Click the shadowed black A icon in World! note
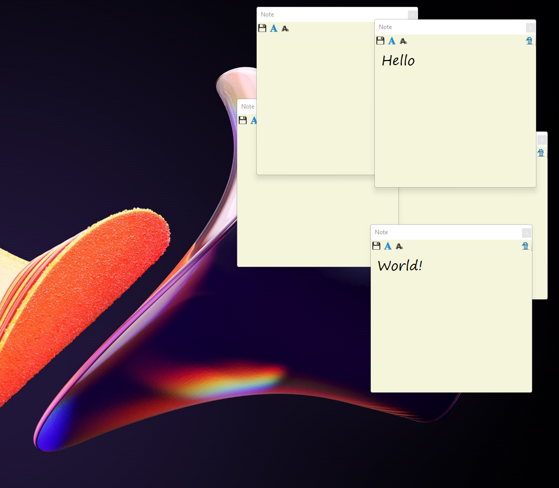The image size is (559, 488). pyautogui.click(x=399, y=246)
